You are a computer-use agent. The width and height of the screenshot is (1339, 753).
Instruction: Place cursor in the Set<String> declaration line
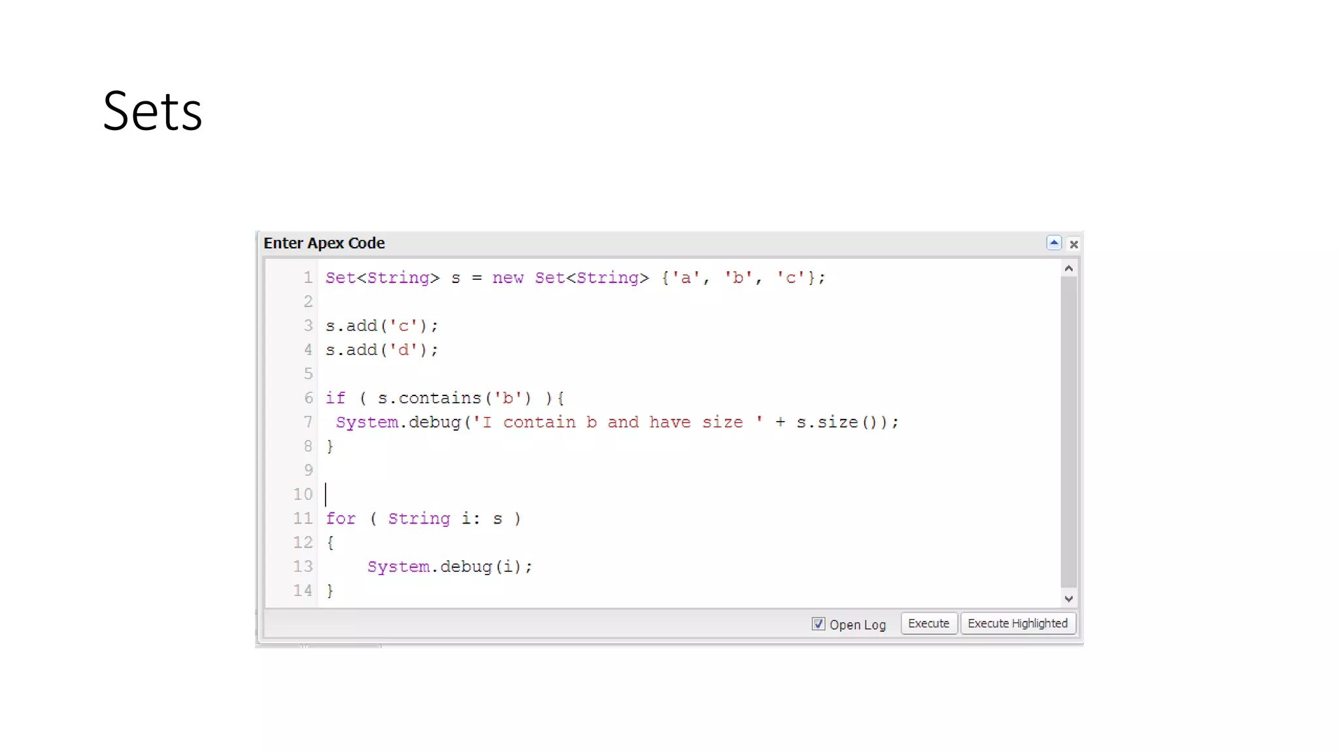575,278
